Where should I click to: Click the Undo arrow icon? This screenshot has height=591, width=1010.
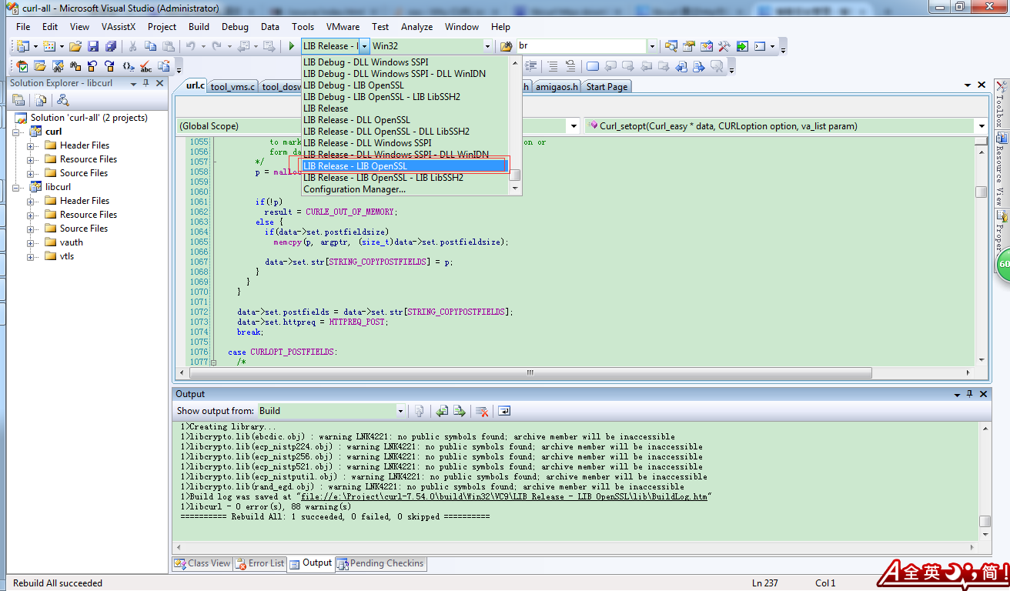(190, 46)
